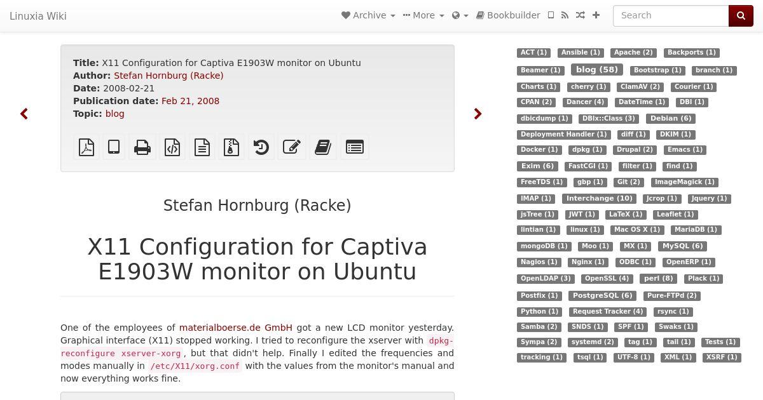This screenshot has width=763, height=400.
Task: Select the Mac OS X (1) tag
Action: pyautogui.click(x=637, y=230)
